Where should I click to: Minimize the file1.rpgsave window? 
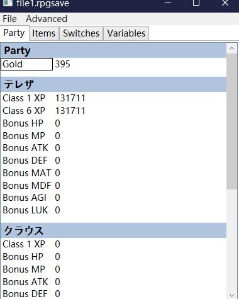[x=168, y=3]
